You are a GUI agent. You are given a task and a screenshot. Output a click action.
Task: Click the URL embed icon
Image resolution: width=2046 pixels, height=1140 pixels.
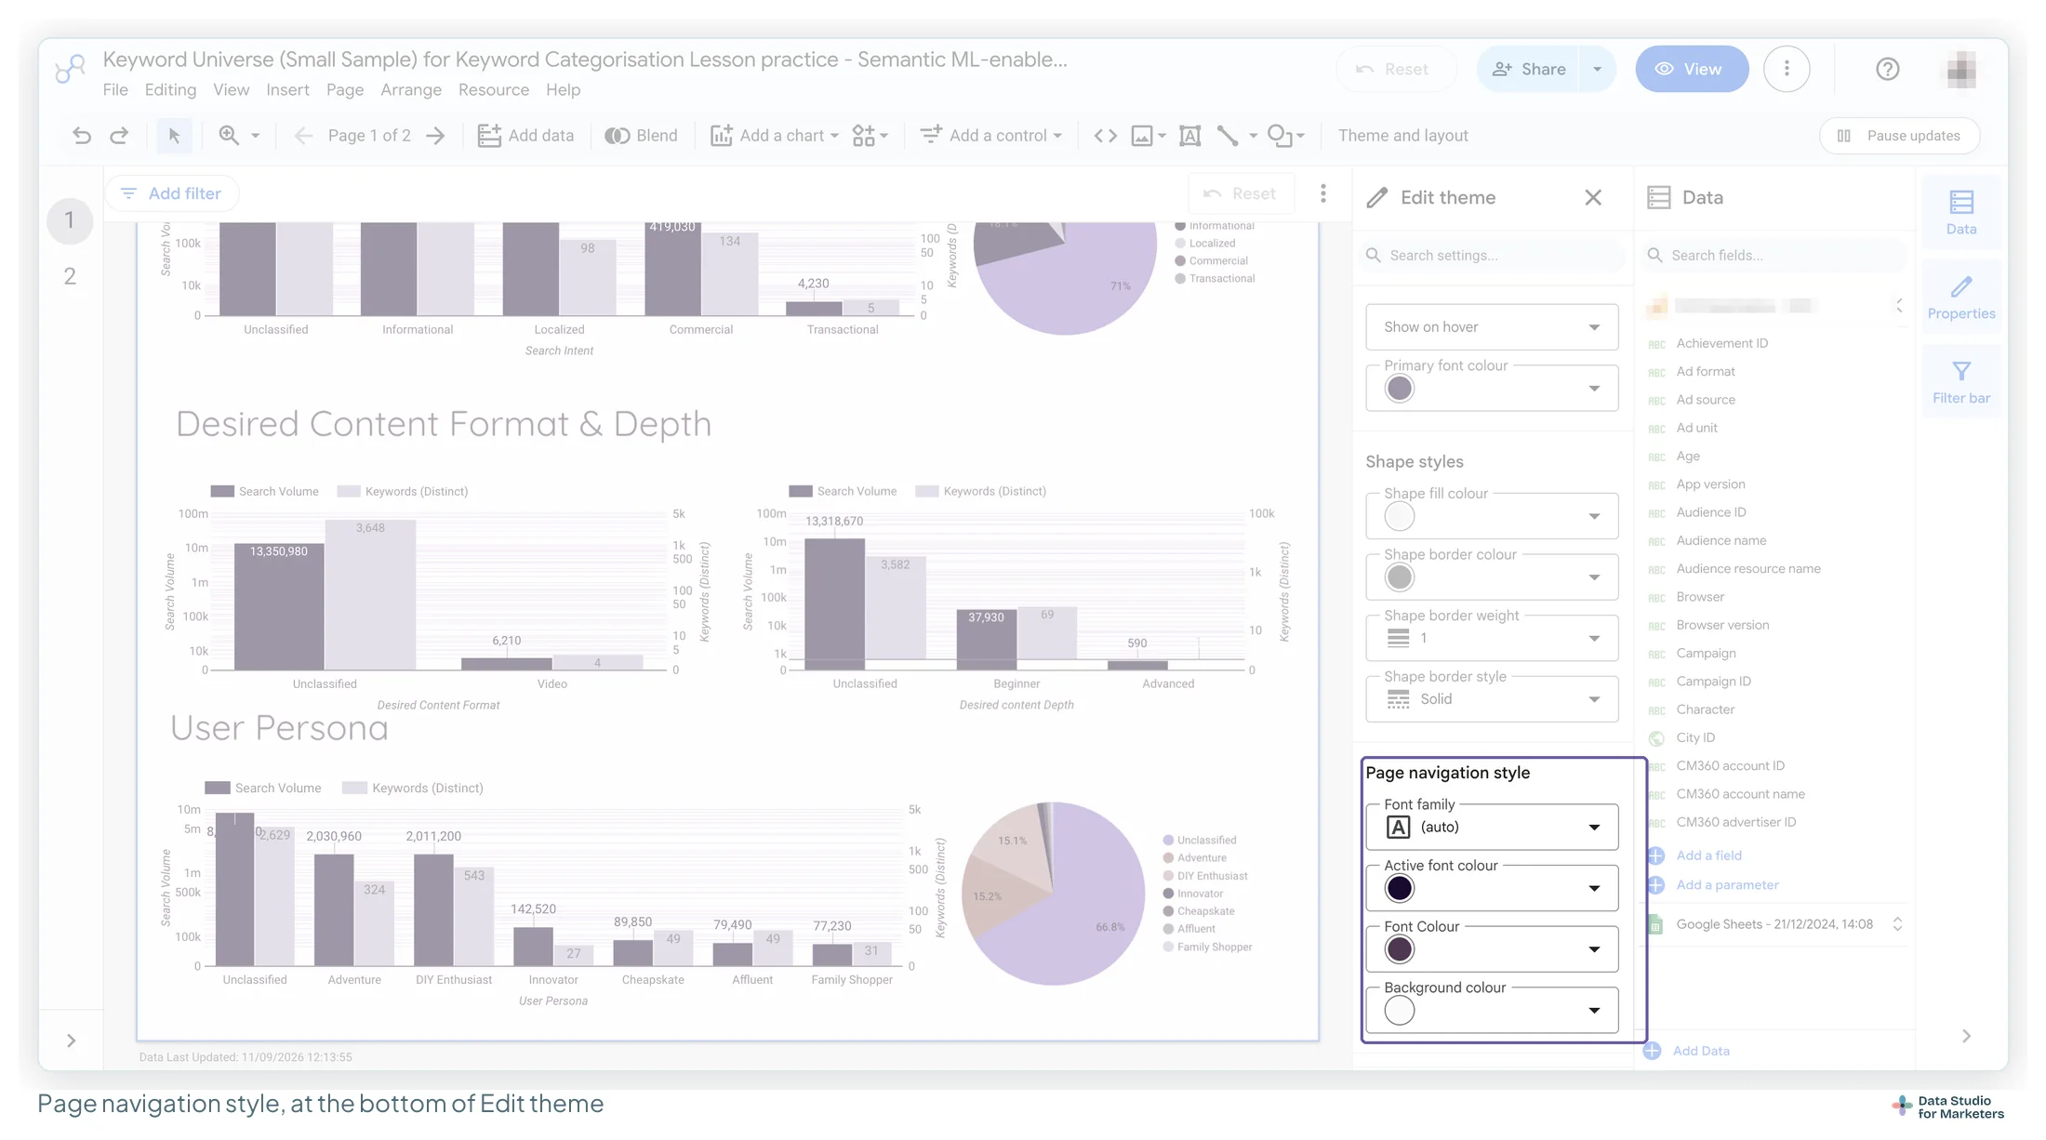click(1105, 136)
